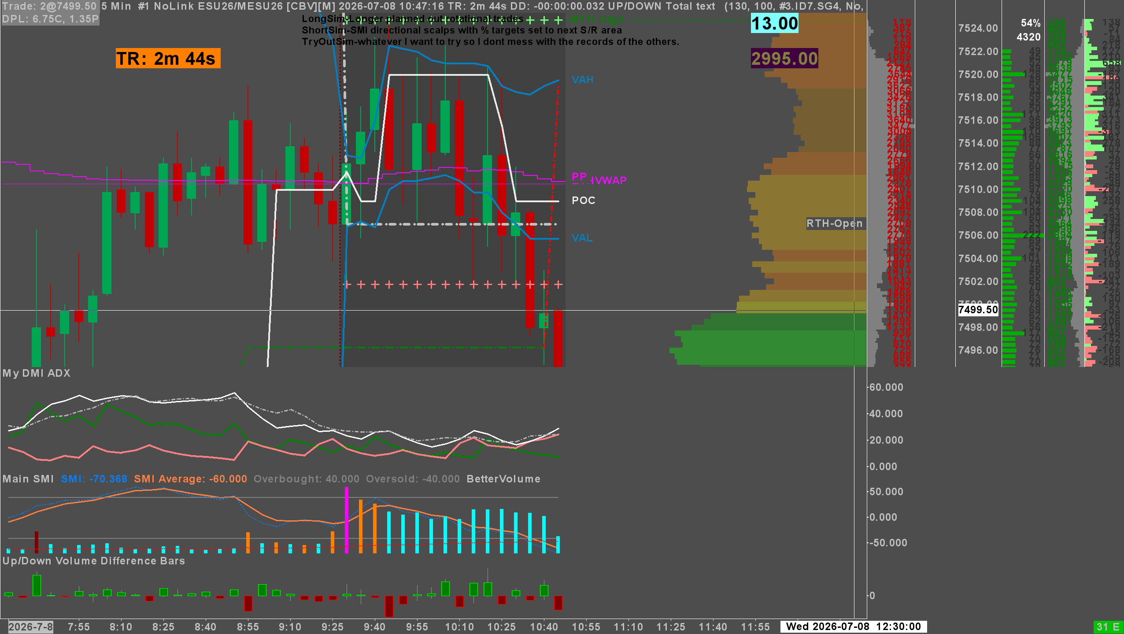The width and height of the screenshot is (1124, 634).
Task: Click the 7504.00 price scale label
Action: (x=978, y=259)
